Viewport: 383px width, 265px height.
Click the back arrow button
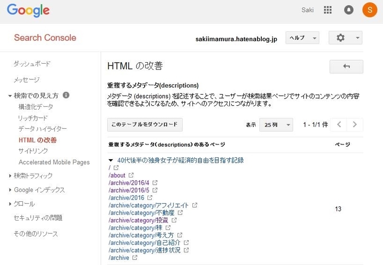(x=346, y=66)
